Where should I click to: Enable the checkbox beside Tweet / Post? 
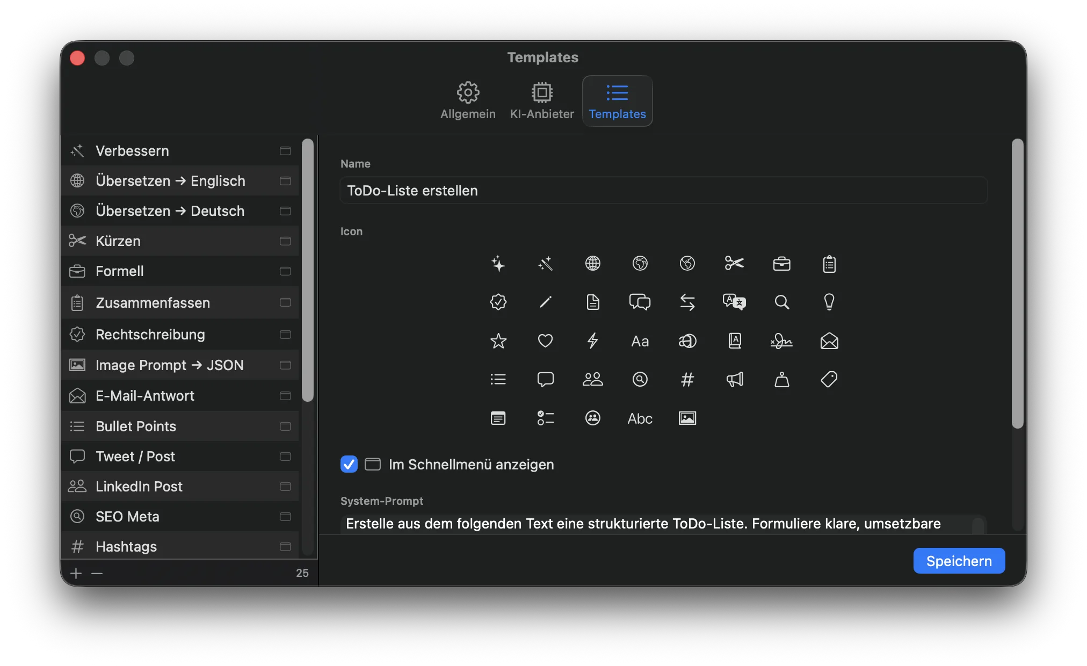(x=285, y=456)
